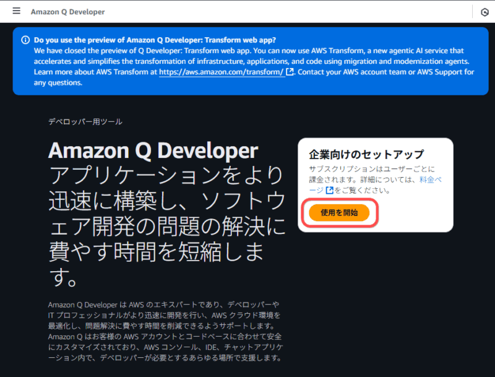Click the external link icon beside 料金ページ

pos(329,190)
